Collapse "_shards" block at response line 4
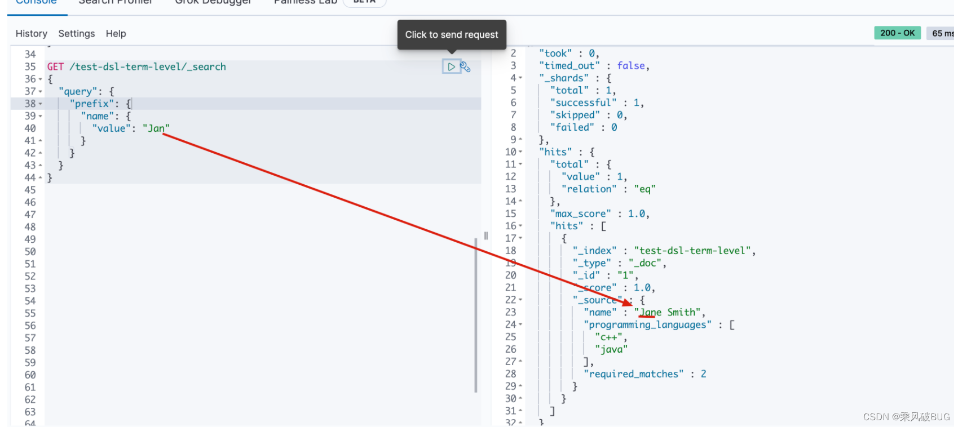958x427 pixels. coord(520,78)
